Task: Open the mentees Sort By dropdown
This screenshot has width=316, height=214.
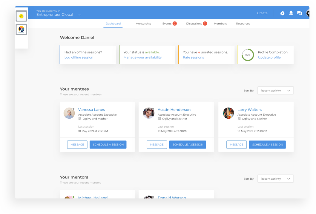Action: (275, 91)
